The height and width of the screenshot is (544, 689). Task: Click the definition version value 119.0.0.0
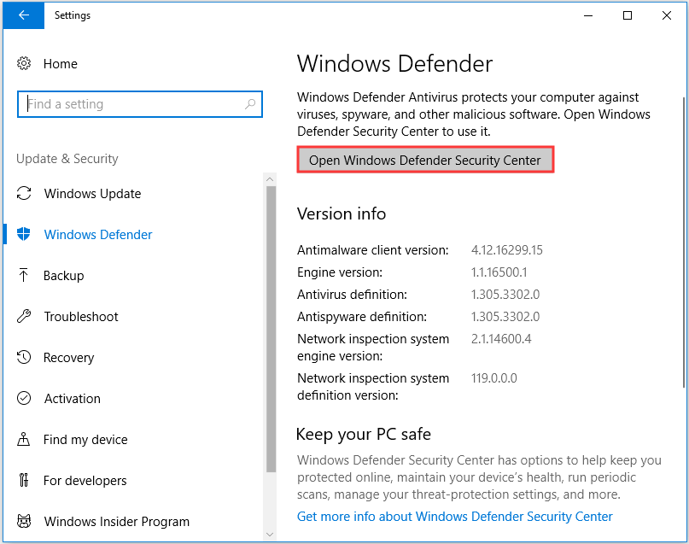click(493, 378)
